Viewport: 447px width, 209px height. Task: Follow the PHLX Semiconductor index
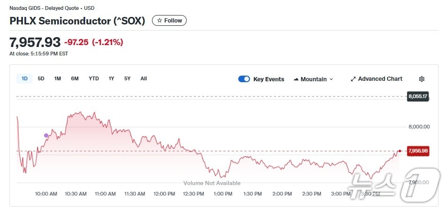[x=169, y=21]
